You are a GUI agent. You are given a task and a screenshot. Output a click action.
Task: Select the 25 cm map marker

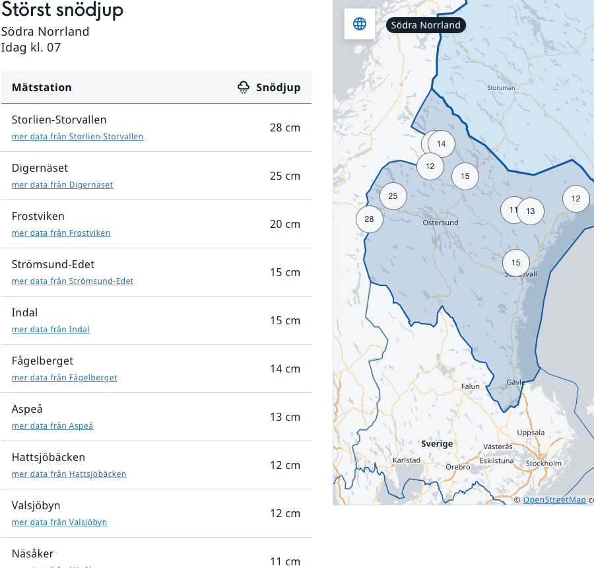393,196
